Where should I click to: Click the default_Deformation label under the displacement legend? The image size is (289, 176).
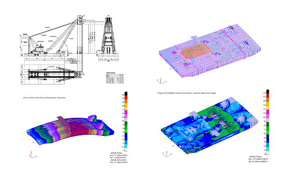[x=119, y=160]
